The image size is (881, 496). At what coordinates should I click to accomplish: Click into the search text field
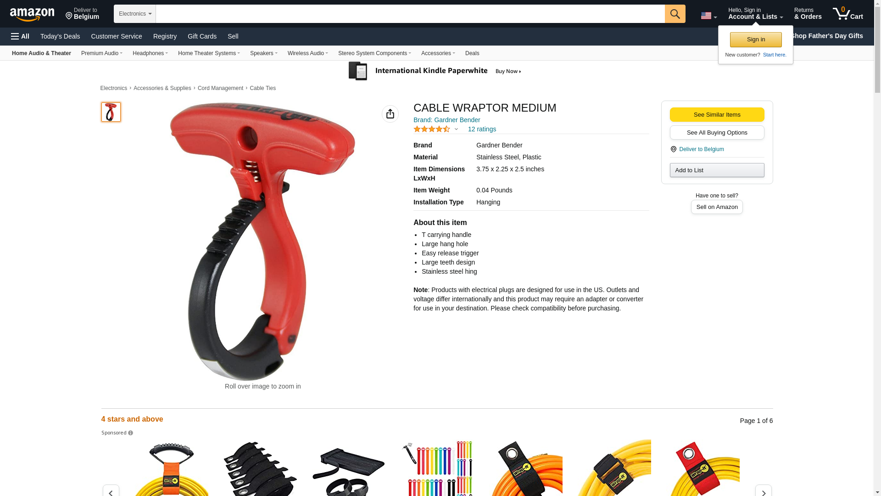410,14
